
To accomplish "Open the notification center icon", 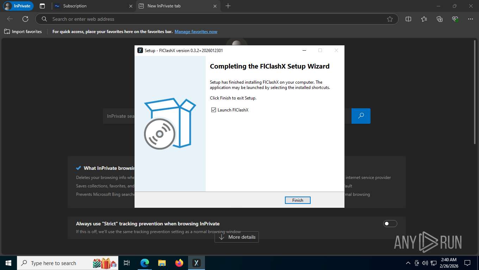I will click(x=467, y=263).
